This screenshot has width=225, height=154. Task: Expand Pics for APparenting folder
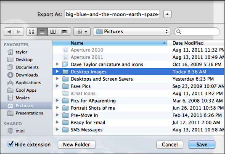[x=57, y=100]
